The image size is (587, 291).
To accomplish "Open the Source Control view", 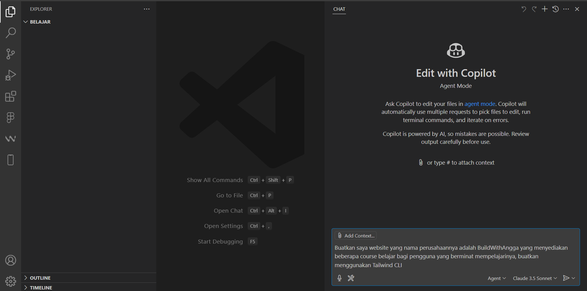I will [10, 54].
